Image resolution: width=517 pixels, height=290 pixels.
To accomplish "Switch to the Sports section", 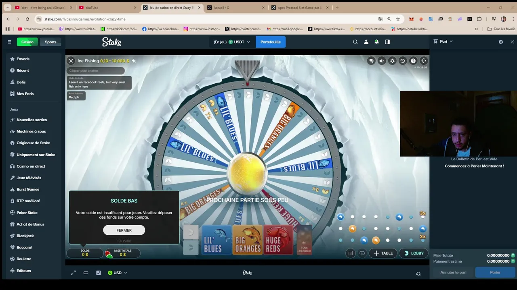I will pyautogui.click(x=50, y=42).
